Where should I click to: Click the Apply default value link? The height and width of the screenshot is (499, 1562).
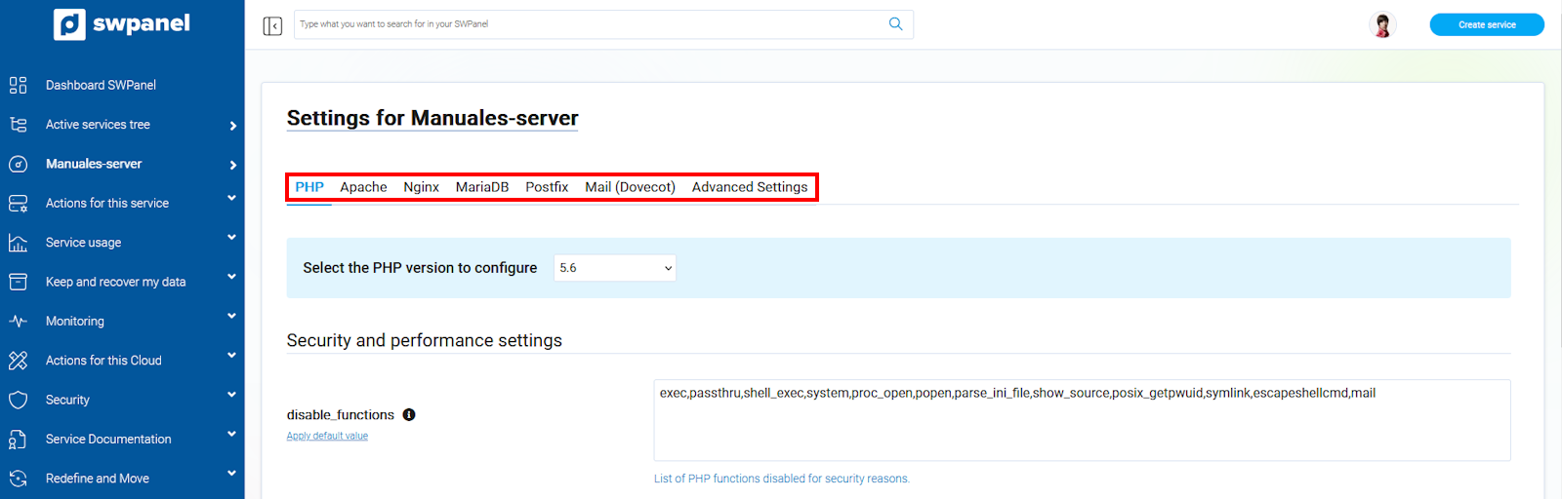tap(327, 436)
